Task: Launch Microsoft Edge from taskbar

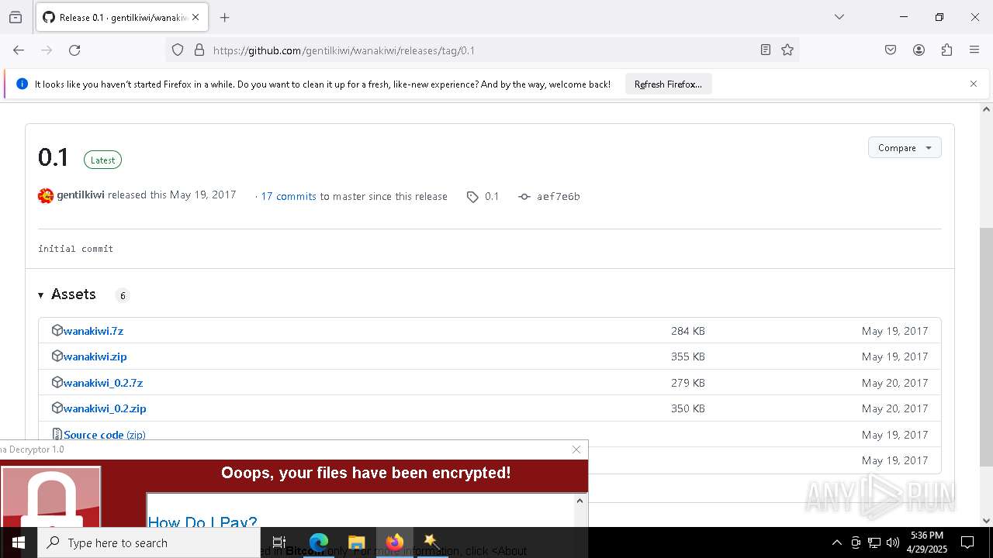Action: 319,542
